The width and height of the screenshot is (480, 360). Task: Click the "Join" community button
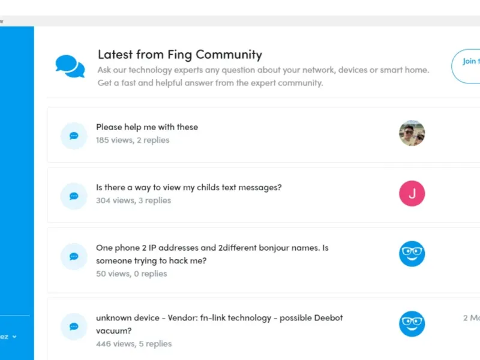click(468, 61)
